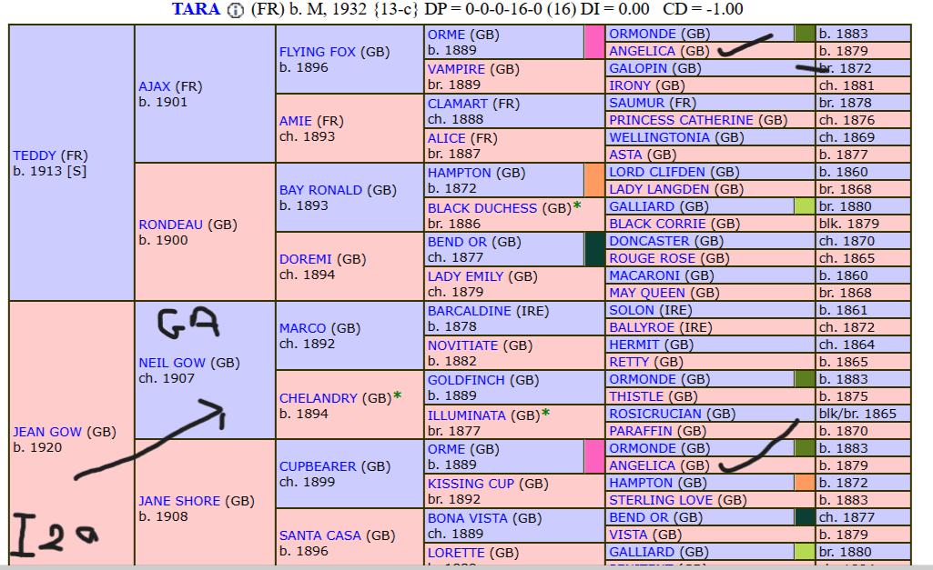Click the green asterisk after ILLUMINATA
The image size is (933, 570).
(x=545, y=414)
